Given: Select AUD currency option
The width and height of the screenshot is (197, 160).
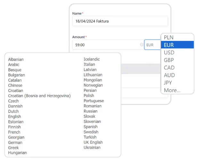Looking at the screenshot, I should pos(169,75).
